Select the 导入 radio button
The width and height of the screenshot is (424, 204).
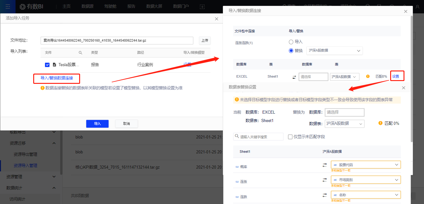coord(291,42)
